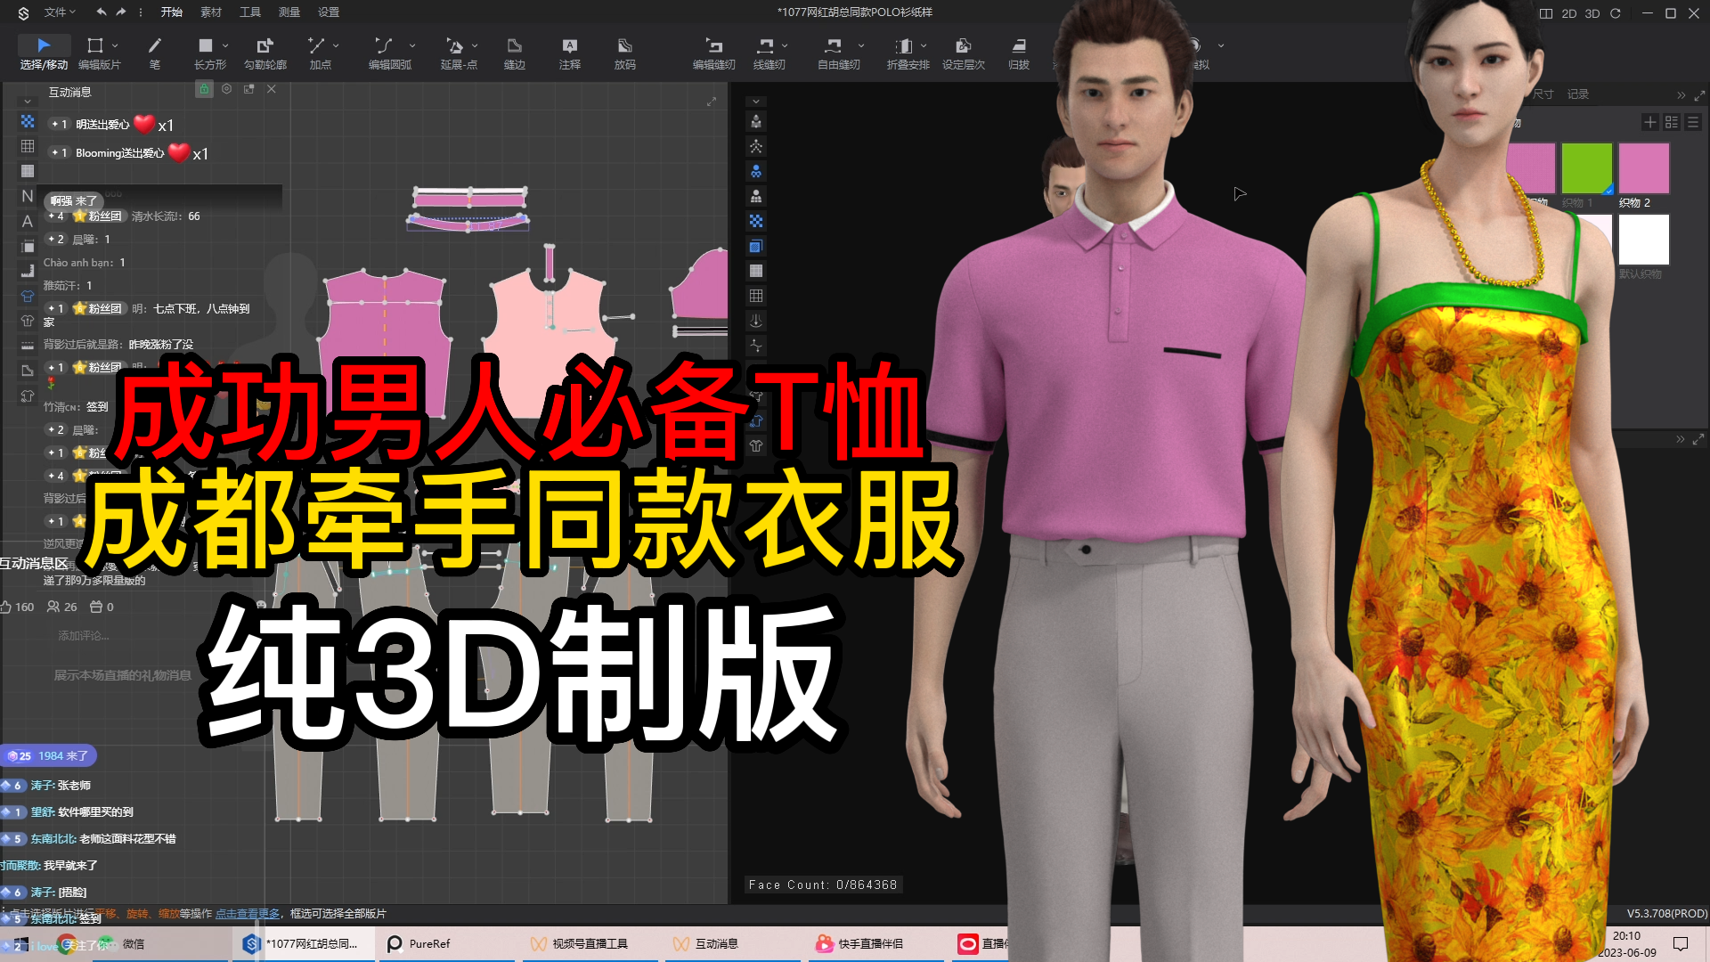Activate the 缝边 seam allowance tool
This screenshot has width=1710, height=962.
point(515,53)
